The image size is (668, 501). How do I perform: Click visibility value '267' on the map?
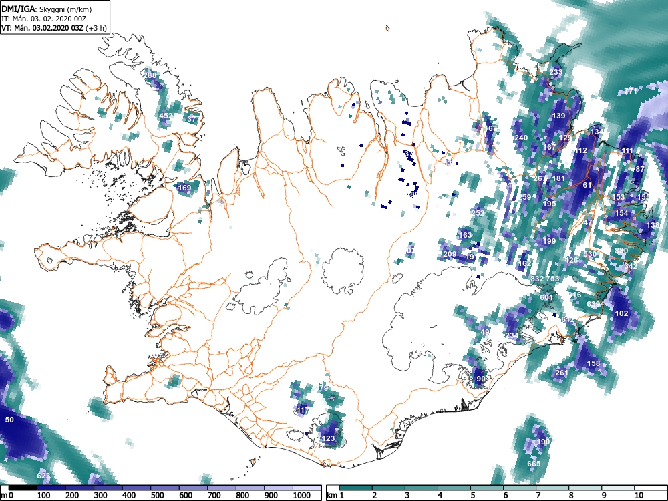point(540,178)
